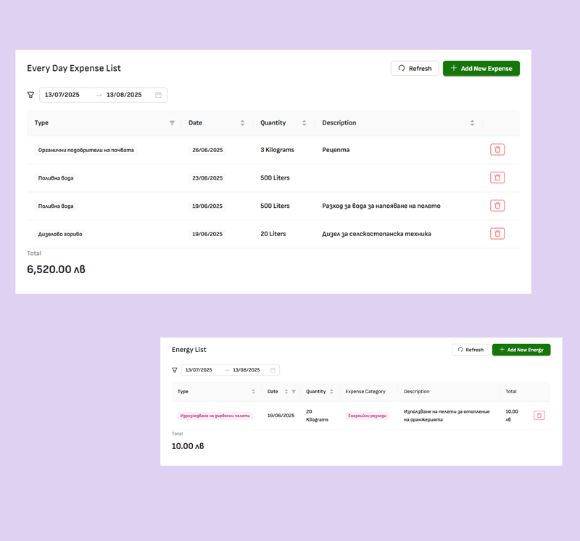The image size is (580, 541).
Task: Delete the 26/06/2025 fertilizer expense row
Action: pyautogui.click(x=497, y=150)
